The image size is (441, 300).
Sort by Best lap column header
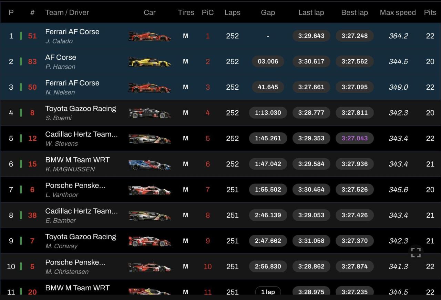(354, 12)
